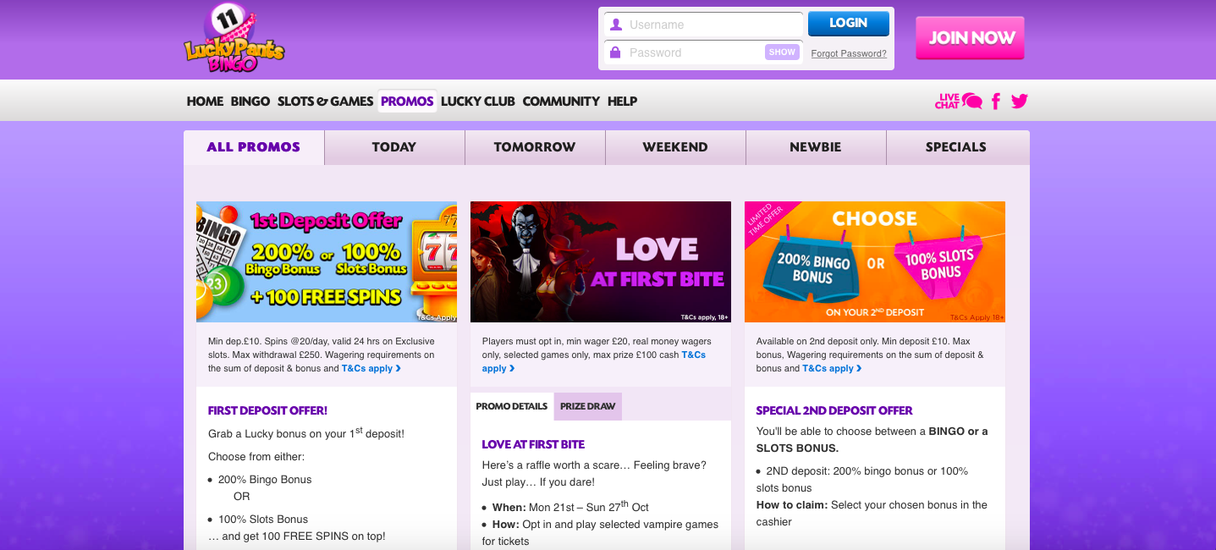This screenshot has width=1216, height=550.
Task: Click the '200% Bingo Bonus' list item
Action: click(265, 480)
